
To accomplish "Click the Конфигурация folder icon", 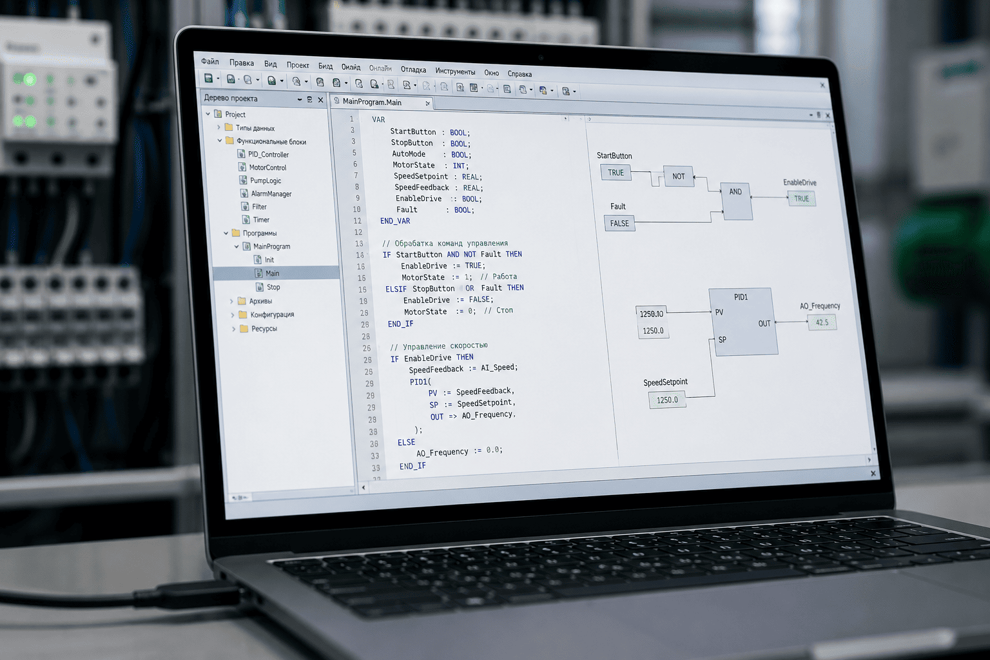I will (x=243, y=315).
